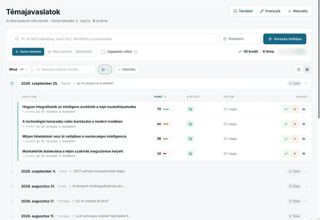320x220 pixels.
Task: Click the '6 téma' badge on szeptember 4.
Action: point(294,171)
